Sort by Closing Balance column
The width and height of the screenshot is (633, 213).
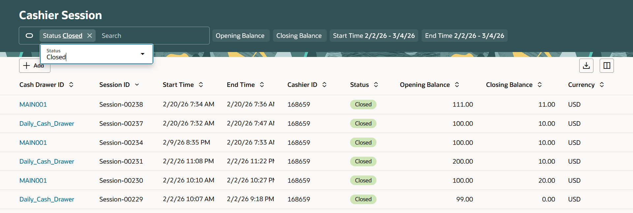click(x=540, y=85)
